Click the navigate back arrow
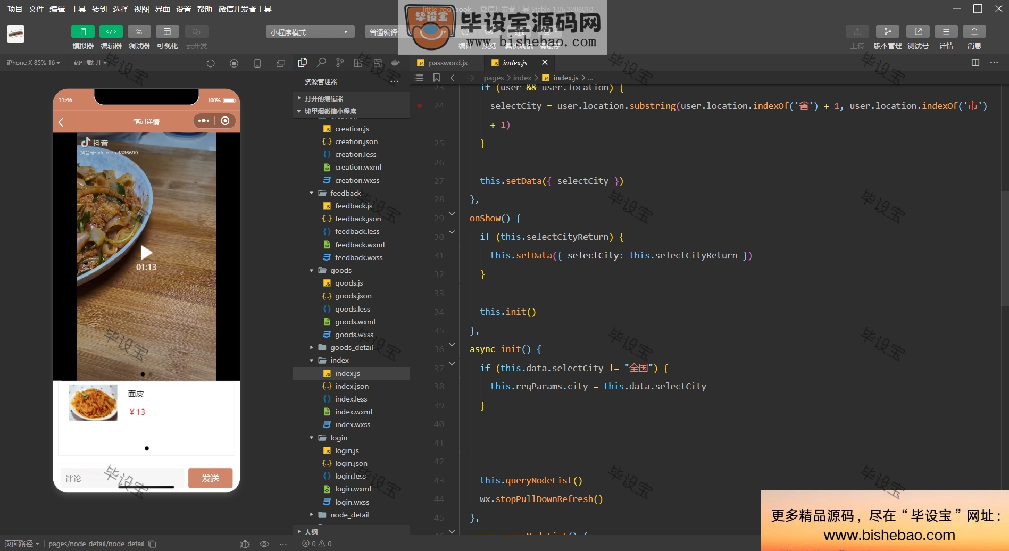Viewport: 1009px width, 551px height. [x=454, y=78]
